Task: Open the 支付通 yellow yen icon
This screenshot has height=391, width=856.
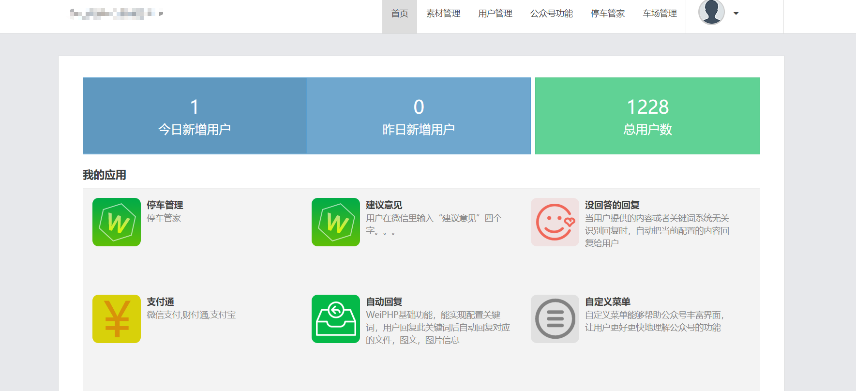Action: [x=117, y=319]
